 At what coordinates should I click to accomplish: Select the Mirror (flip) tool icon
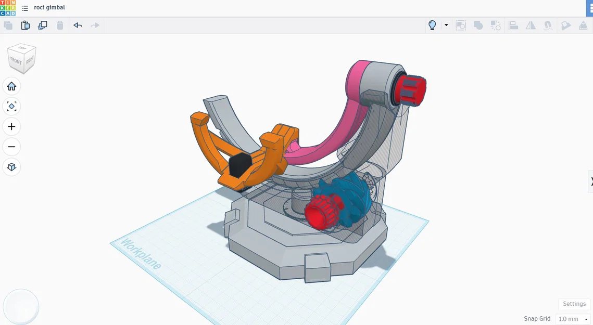(531, 25)
